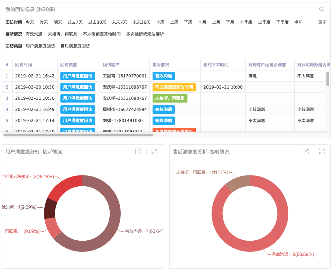Screen dimensions: 332x270
Task: Expand 用户满意度分析 chart to fullscreen
Action: (154, 151)
